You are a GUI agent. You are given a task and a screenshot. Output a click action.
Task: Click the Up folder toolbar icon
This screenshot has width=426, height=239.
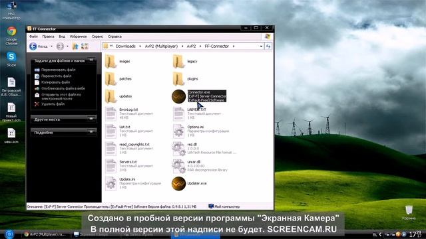click(75, 46)
